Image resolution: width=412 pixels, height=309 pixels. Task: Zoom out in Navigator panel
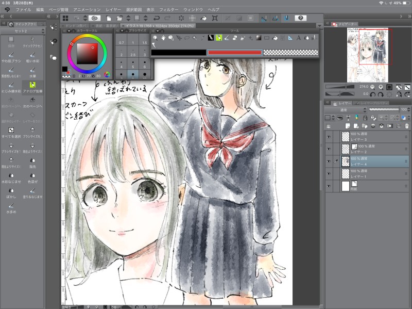click(x=372, y=87)
